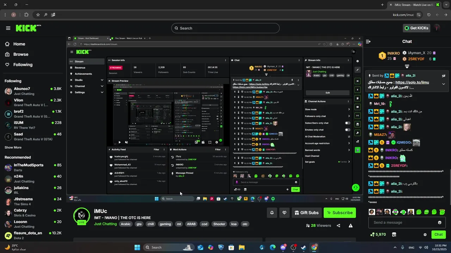
Task: Select the Shooter tag under stream title
Action: tap(219, 224)
